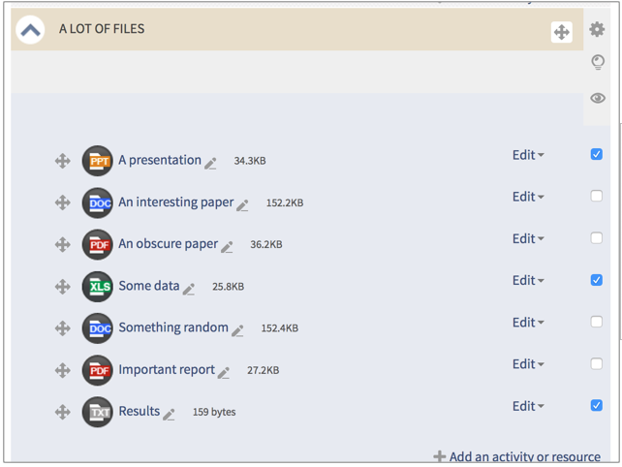Open Edit dropdown for An obscure paper
Image resolution: width=622 pixels, height=467 pixels.
click(x=528, y=238)
